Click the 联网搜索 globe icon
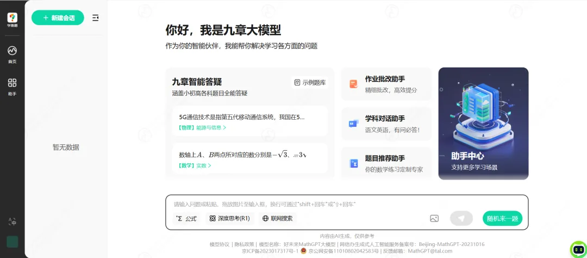 (265, 218)
